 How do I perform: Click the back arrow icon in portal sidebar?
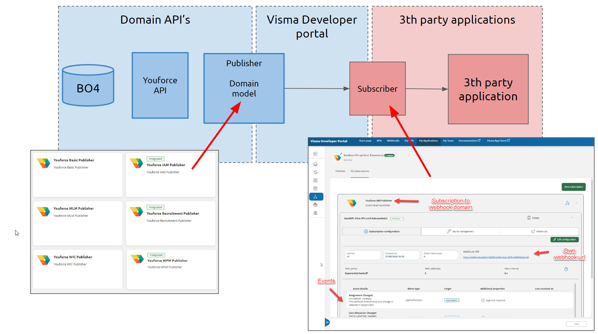click(315, 154)
